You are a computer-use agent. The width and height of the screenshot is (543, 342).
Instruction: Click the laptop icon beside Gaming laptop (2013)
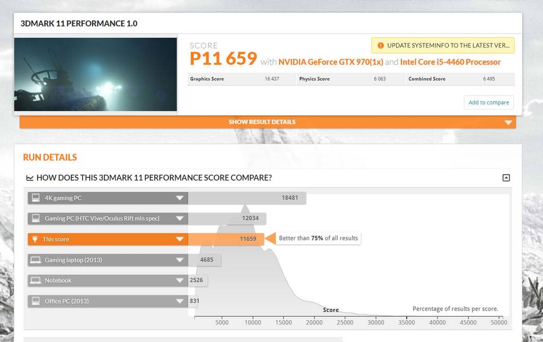pos(36,260)
